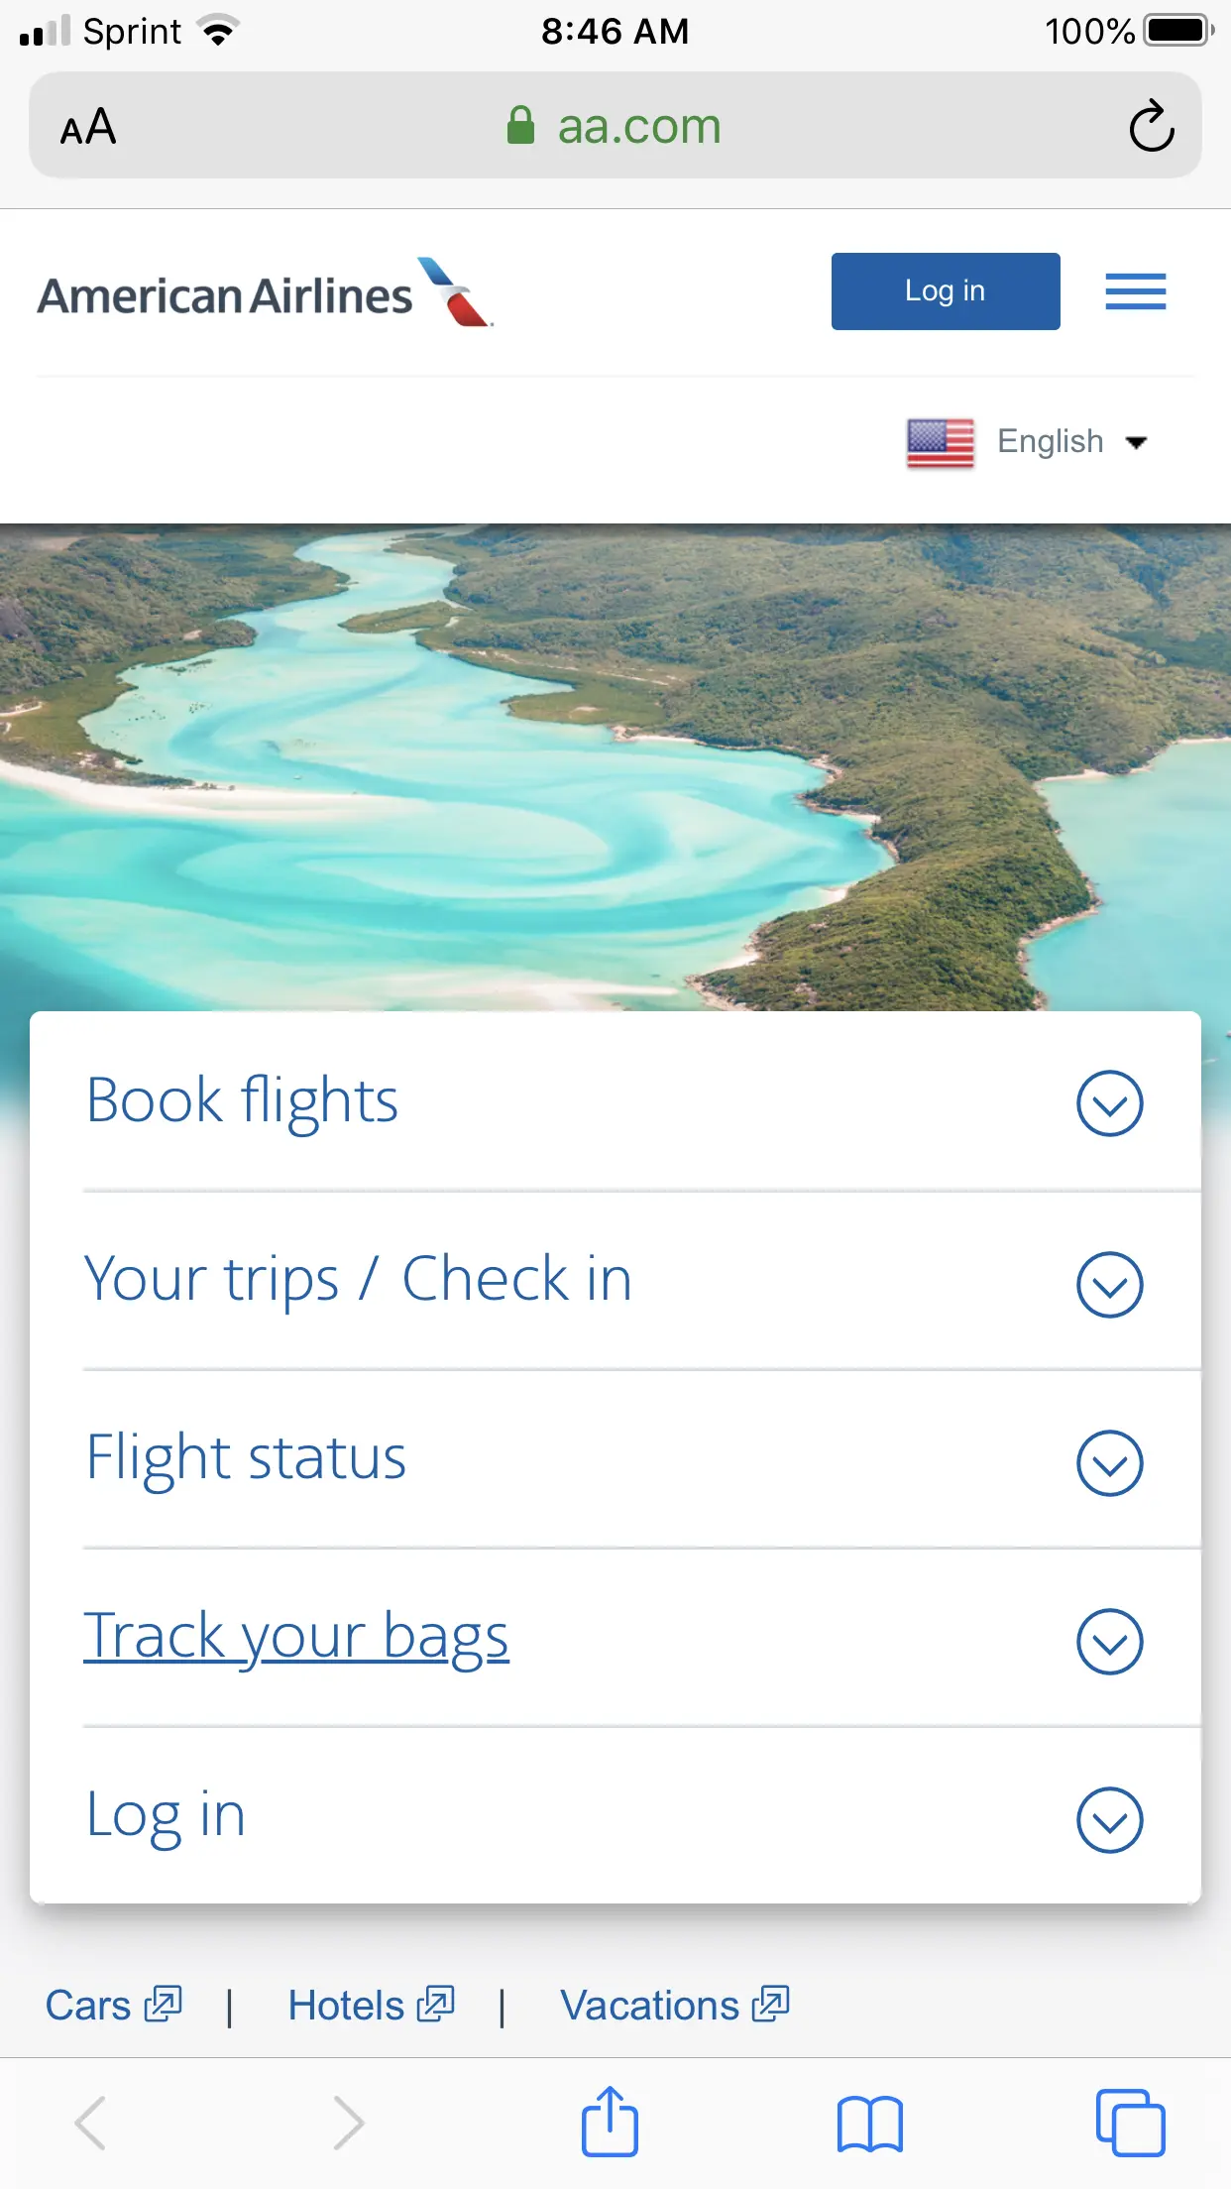Open Safari bookmarks book icon

[869, 2124]
